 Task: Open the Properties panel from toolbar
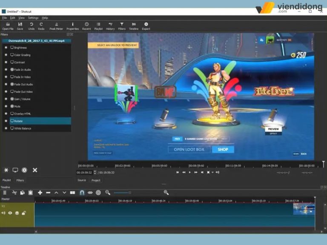click(72, 26)
